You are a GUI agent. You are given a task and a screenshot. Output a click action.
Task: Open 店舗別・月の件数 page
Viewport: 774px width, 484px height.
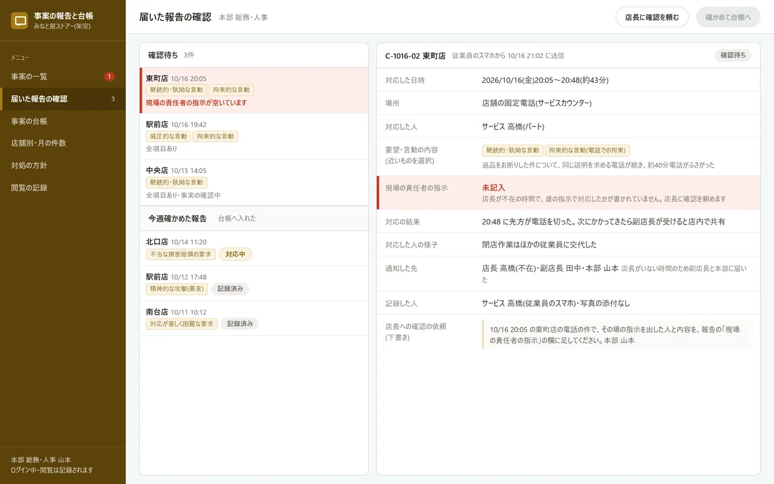(x=63, y=143)
